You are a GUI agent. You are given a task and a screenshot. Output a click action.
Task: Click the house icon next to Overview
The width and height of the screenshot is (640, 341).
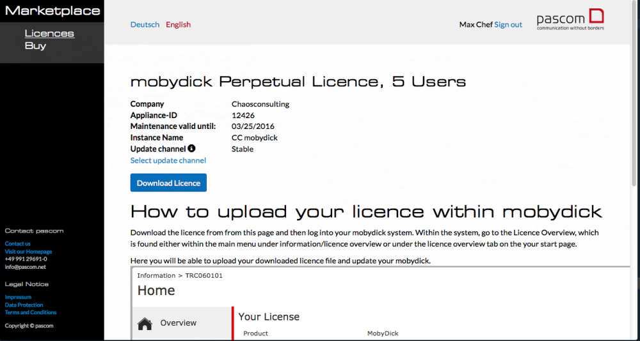tap(145, 324)
